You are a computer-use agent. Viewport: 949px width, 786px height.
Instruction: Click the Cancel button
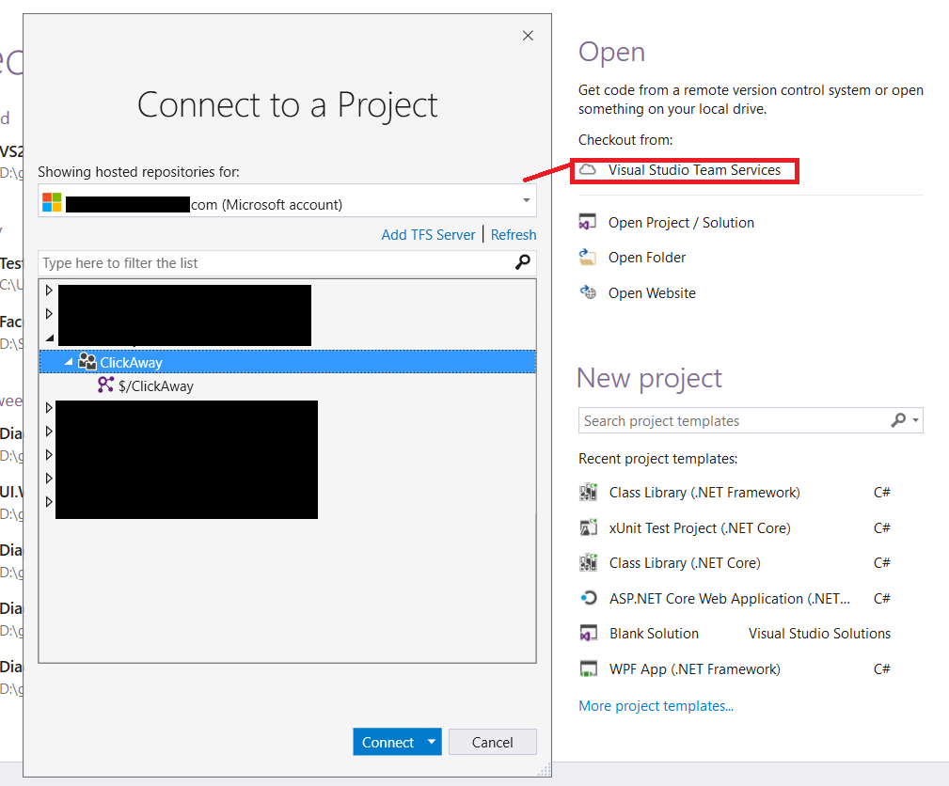(493, 743)
